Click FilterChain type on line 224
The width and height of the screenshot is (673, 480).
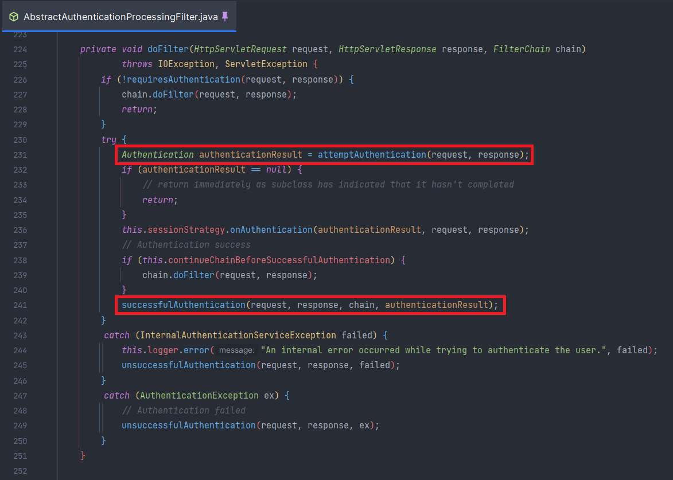pos(522,49)
